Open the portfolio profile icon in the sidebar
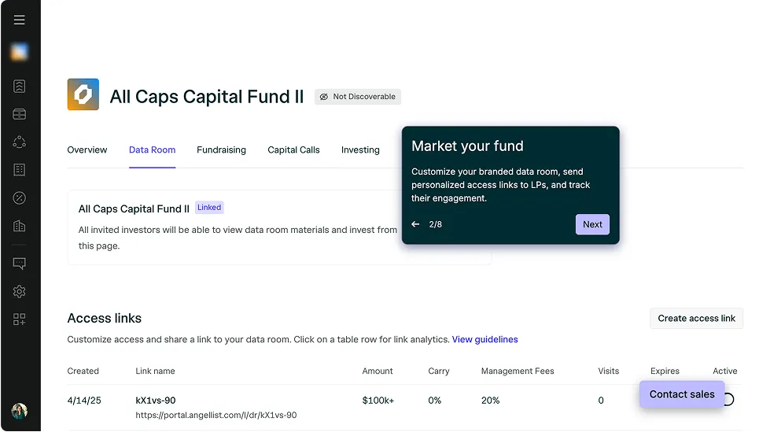Screen dimensions: 759x432 click(20, 87)
